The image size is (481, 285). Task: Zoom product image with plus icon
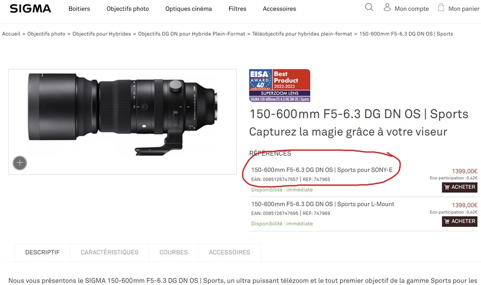[x=20, y=163]
